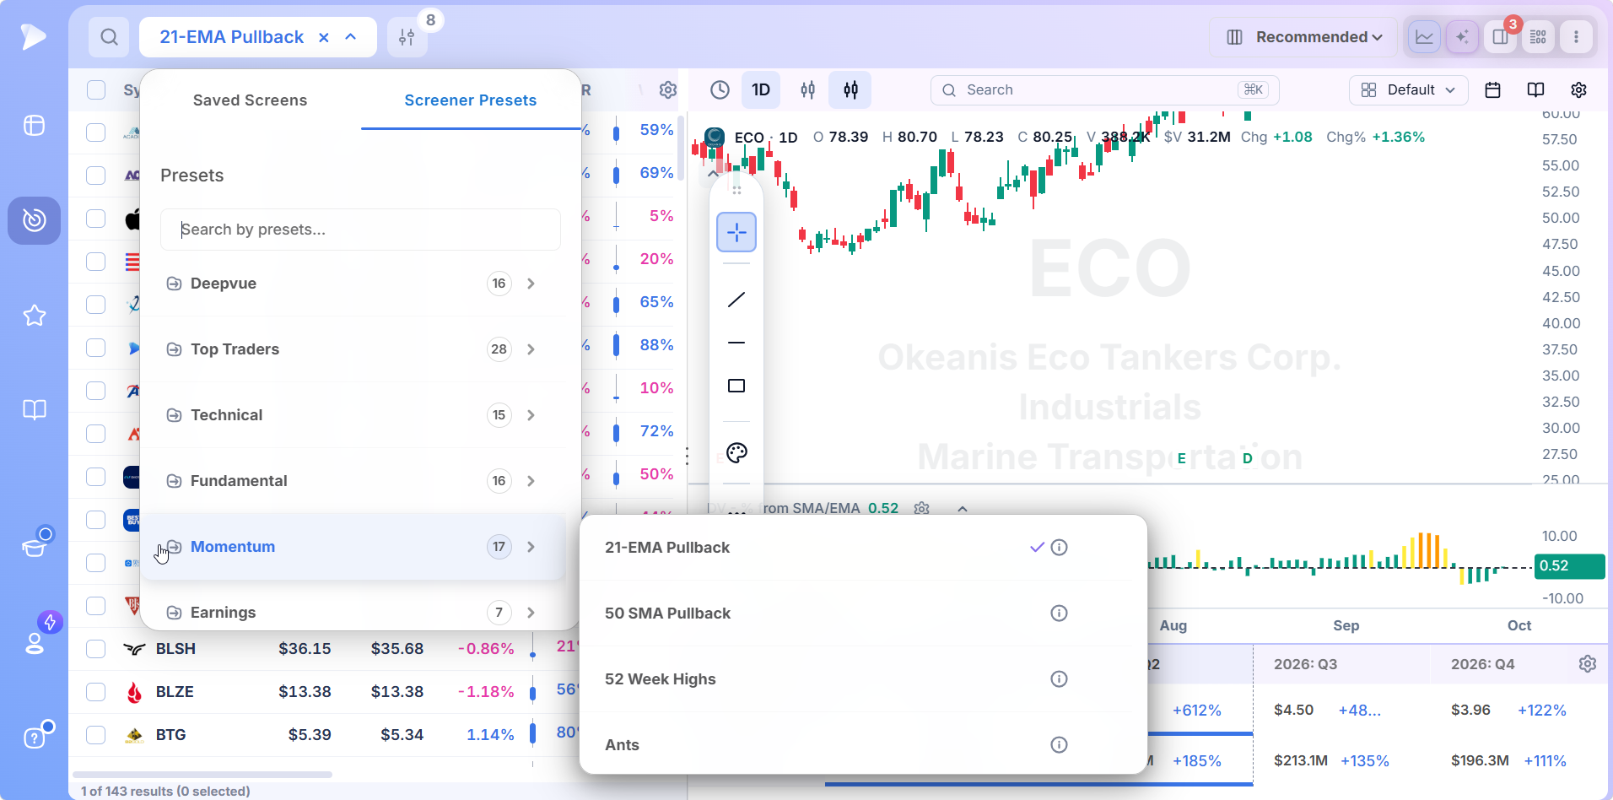Open the book icon in chart toolbar

(x=1535, y=89)
